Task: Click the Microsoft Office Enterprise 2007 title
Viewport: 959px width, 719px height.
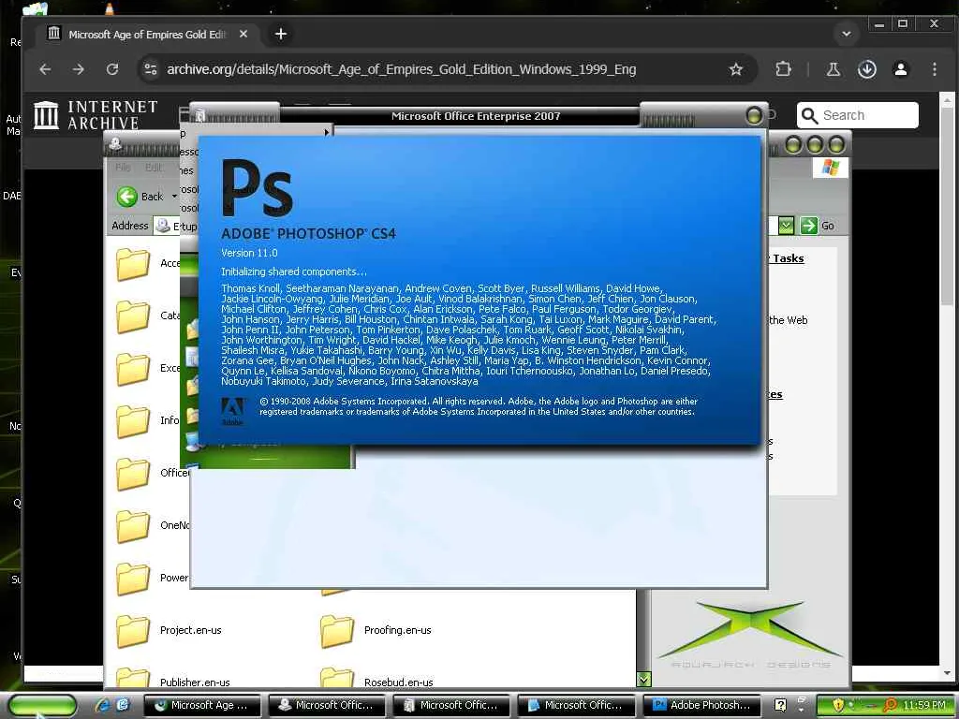Action: tap(476, 116)
